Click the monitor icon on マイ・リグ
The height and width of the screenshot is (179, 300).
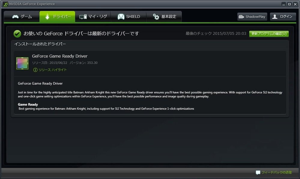coord(83,17)
